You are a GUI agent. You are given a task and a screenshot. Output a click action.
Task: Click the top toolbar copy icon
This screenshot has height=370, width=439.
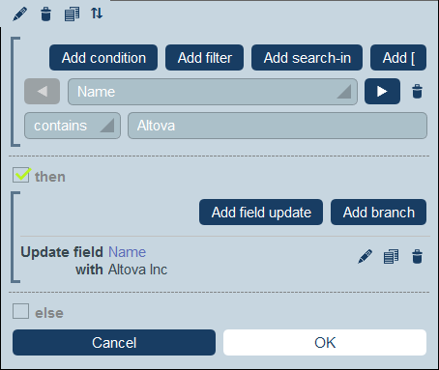(72, 14)
